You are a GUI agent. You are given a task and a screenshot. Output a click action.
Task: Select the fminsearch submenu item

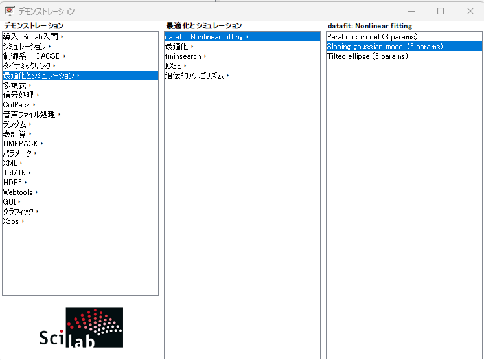pos(183,56)
